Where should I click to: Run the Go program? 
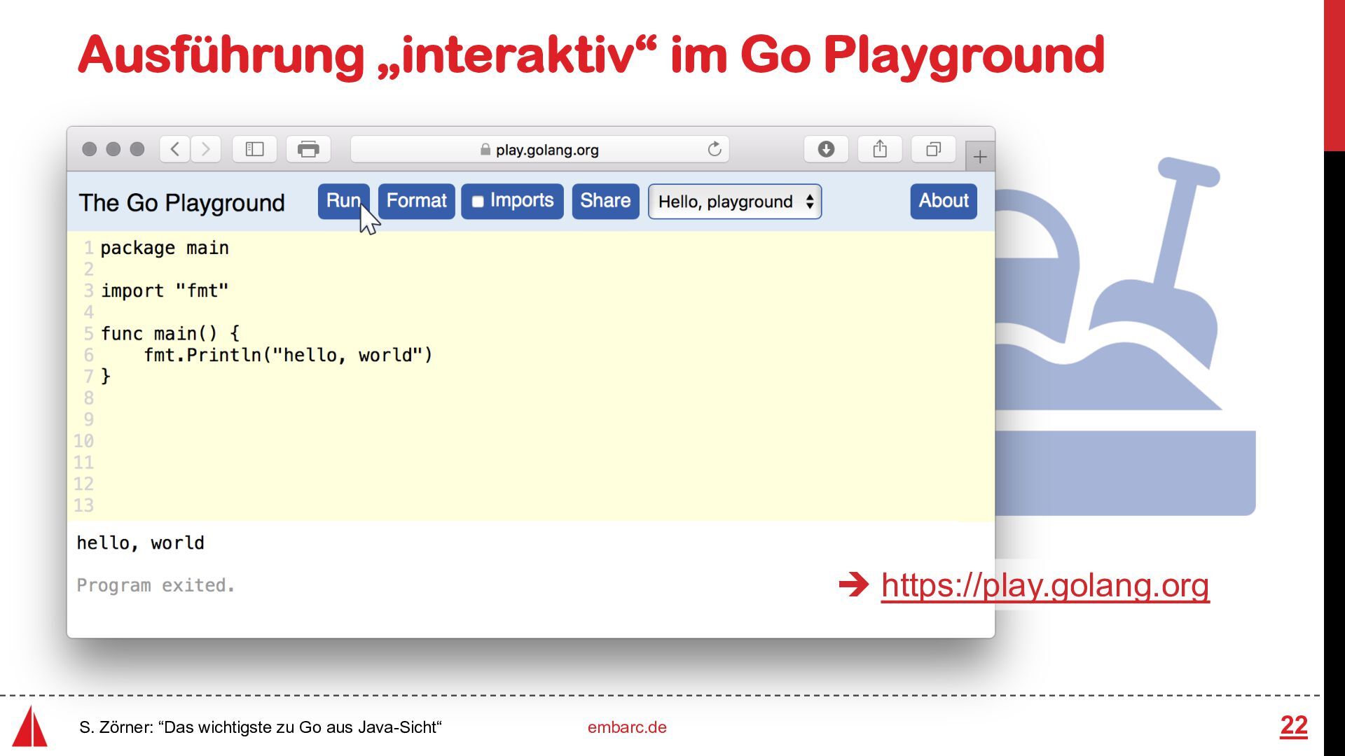(343, 201)
